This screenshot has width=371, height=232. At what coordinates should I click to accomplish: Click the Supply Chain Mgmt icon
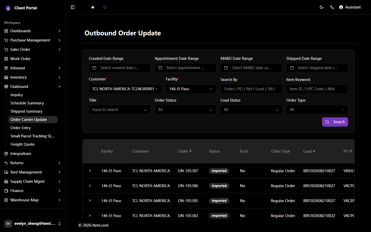(x=6, y=181)
